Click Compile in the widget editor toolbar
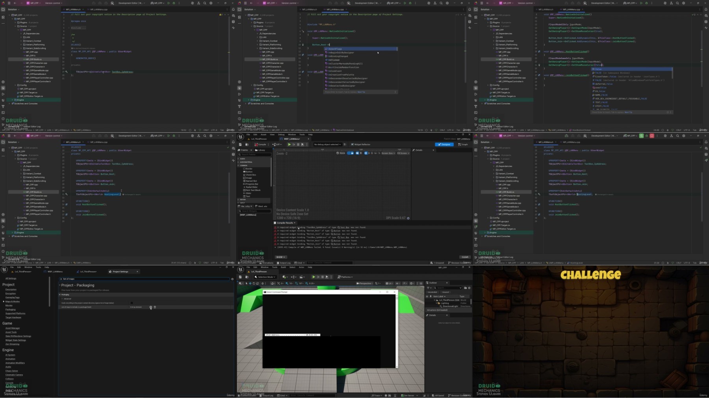The image size is (709, 398). coord(260,144)
